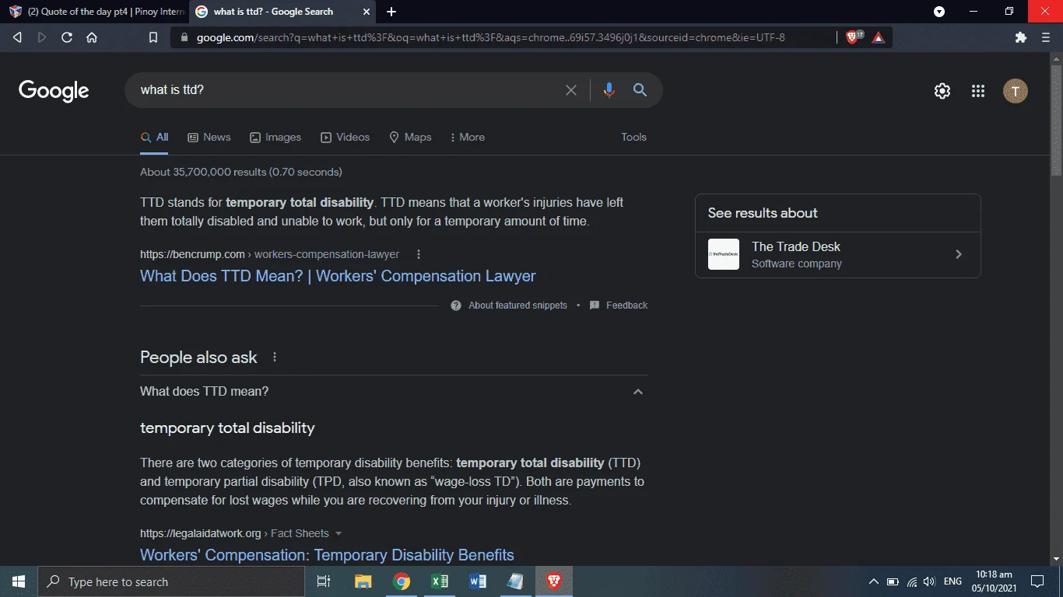Open the Brave Shields panel
The width and height of the screenshot is (1063, 597).
(853, 37)
